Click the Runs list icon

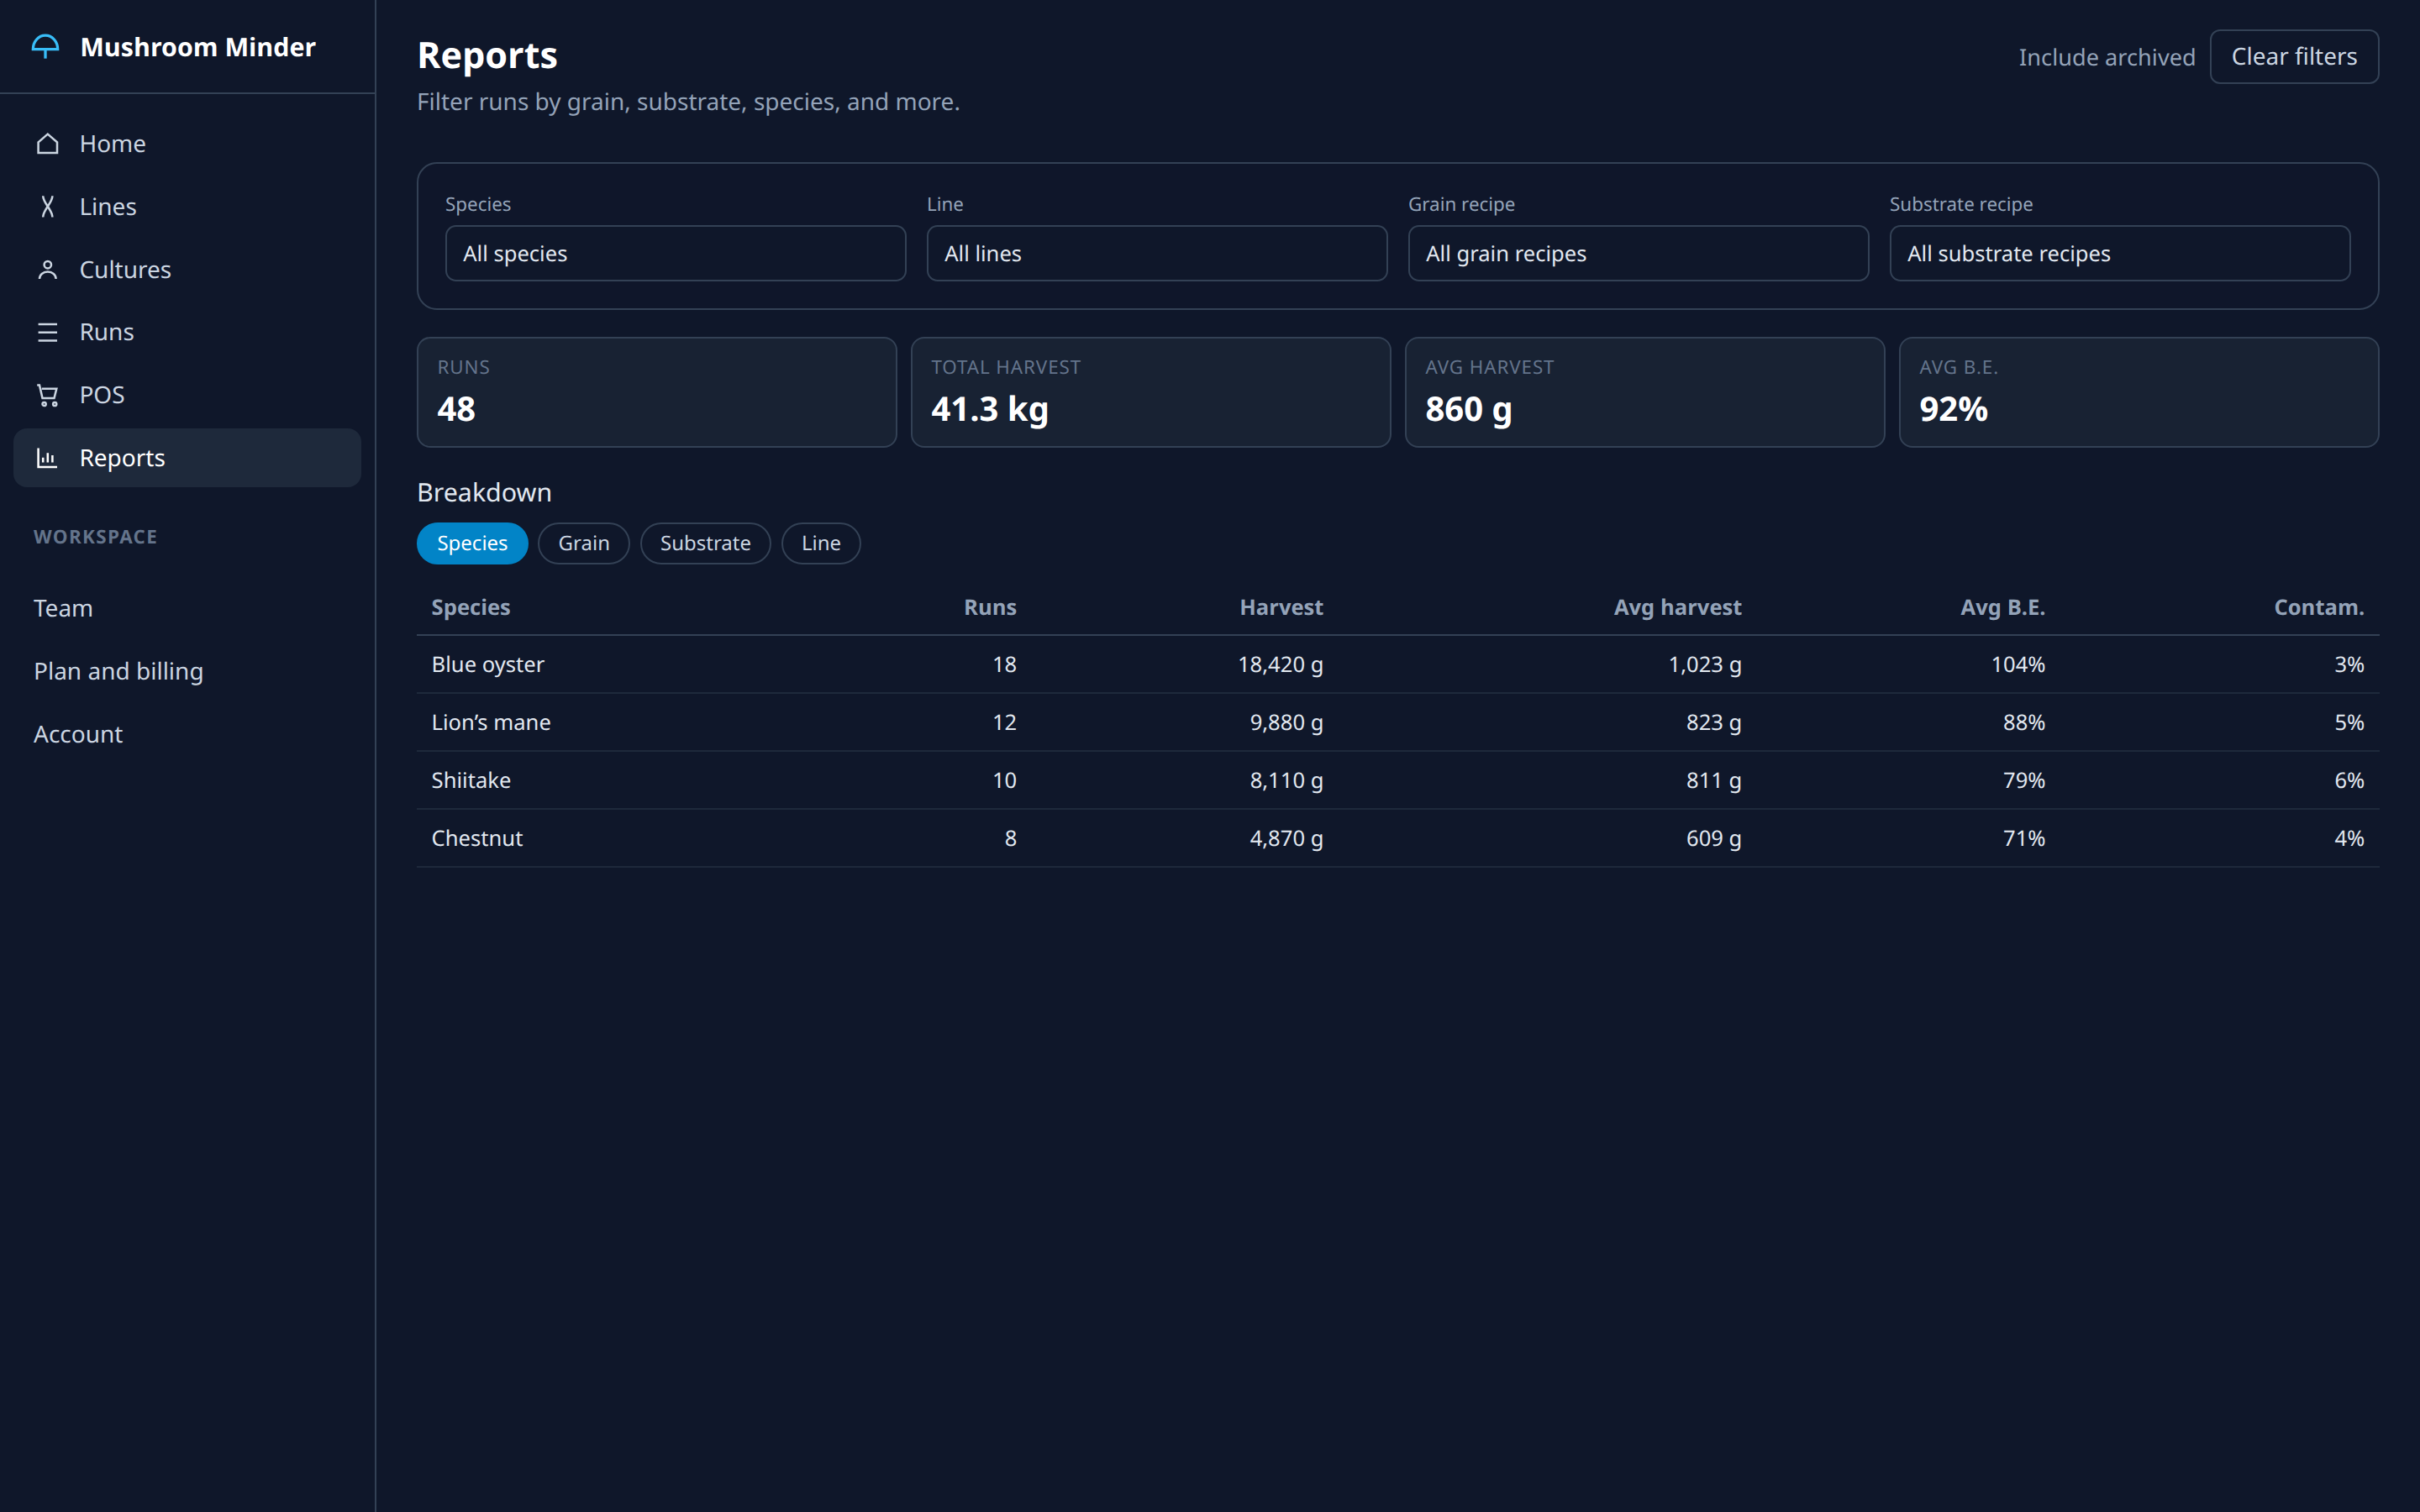[x=47, y=332]
